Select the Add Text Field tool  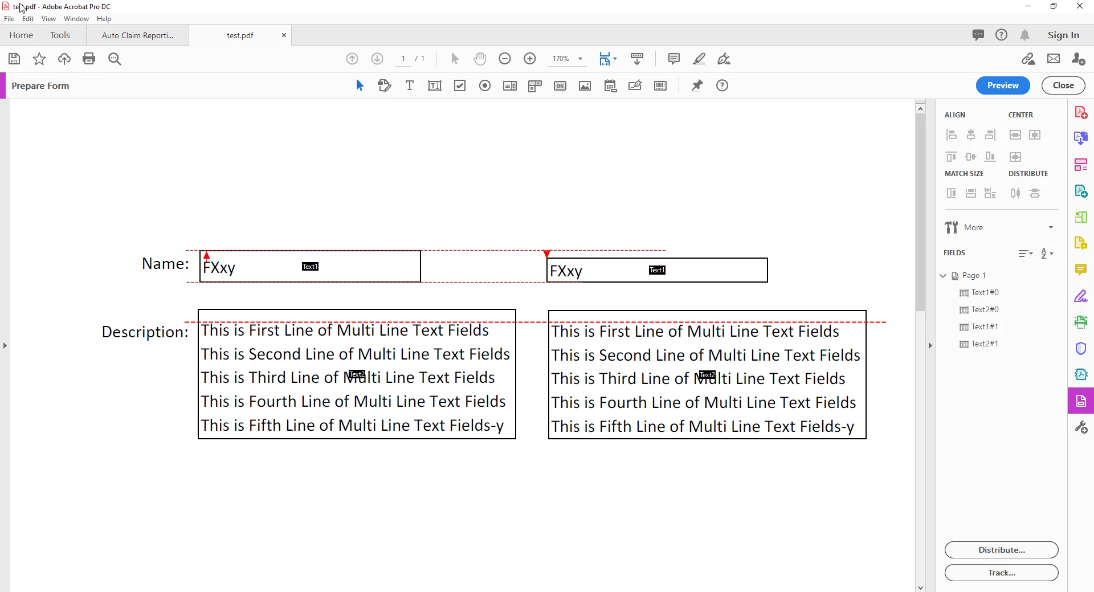(435, 86)
